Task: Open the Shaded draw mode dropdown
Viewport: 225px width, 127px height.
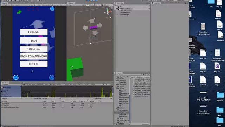Action: pos(75,5)
